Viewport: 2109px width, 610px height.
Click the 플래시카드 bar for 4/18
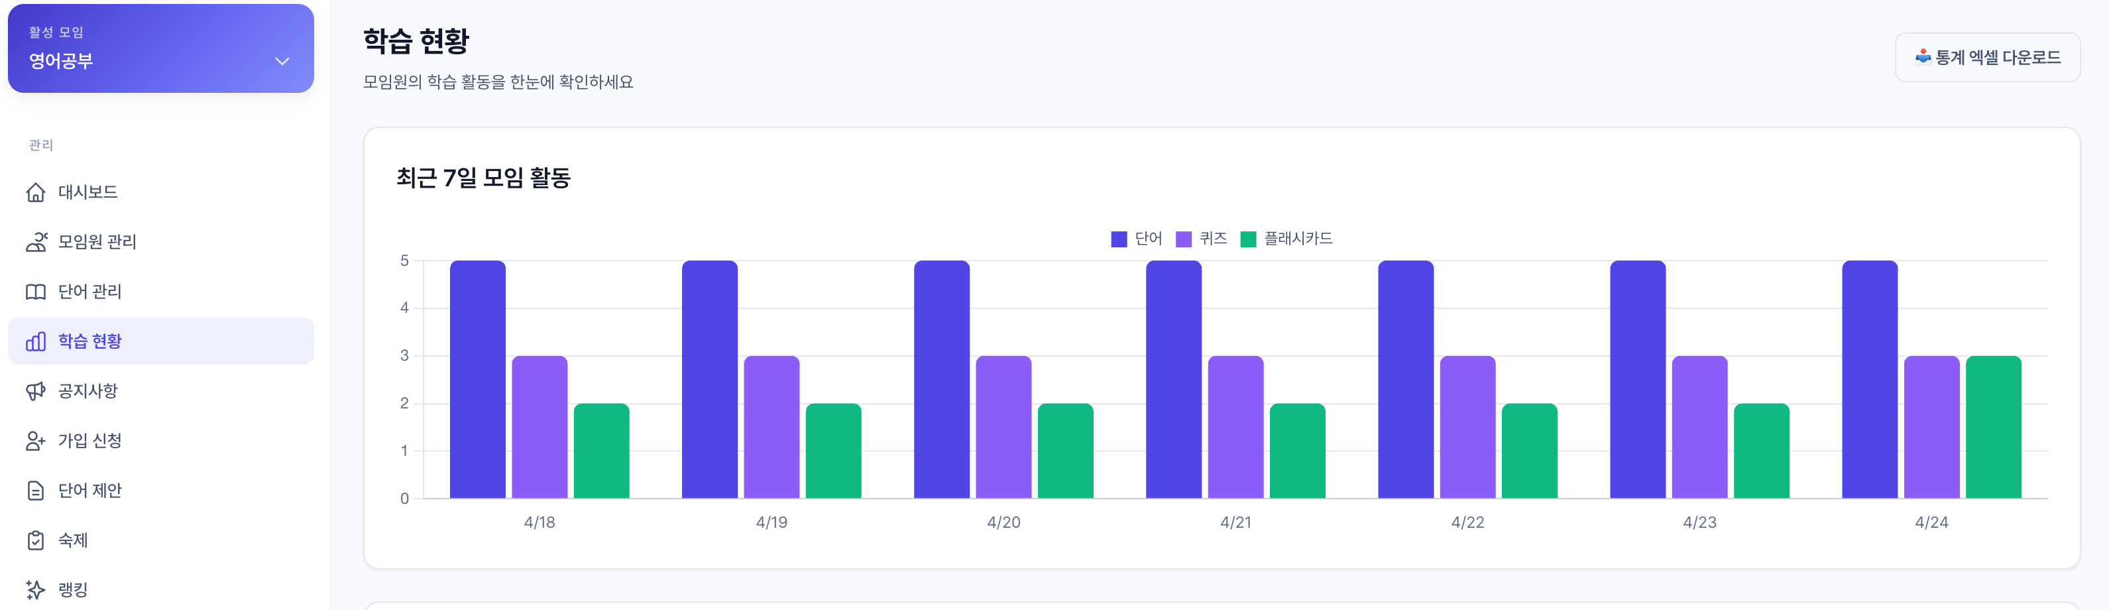click(x=602, y=451)
